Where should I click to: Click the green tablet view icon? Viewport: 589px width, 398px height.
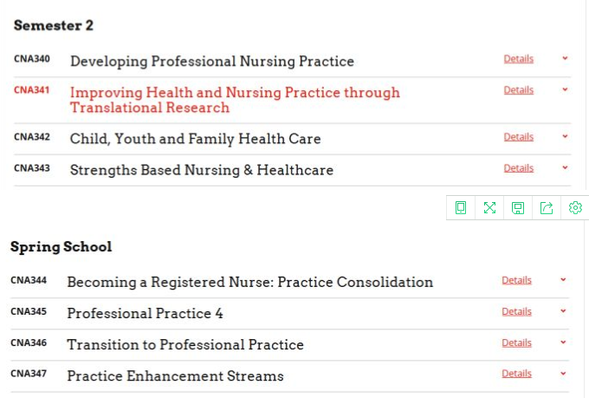(461, 207)
